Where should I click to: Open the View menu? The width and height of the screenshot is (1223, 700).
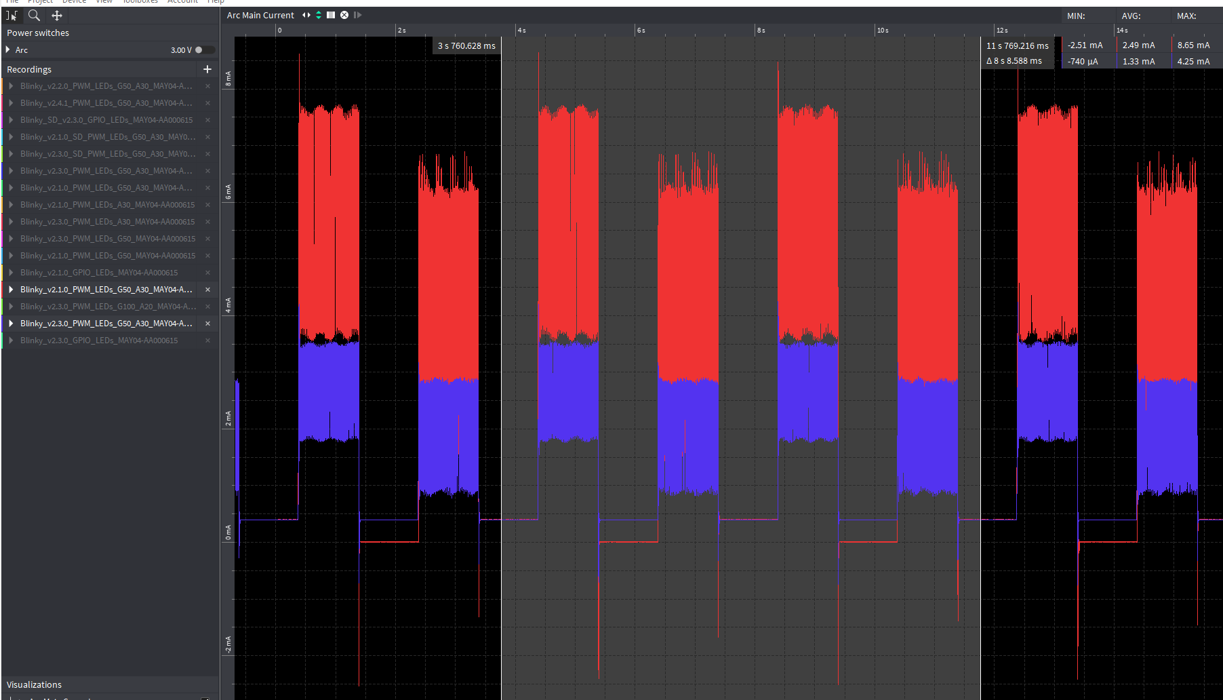pos(103,2)
